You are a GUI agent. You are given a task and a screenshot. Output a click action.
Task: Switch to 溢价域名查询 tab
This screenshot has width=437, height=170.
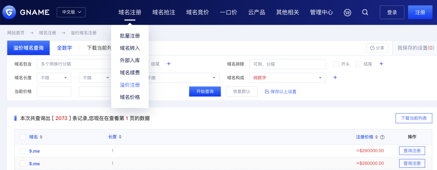[29, 48]
